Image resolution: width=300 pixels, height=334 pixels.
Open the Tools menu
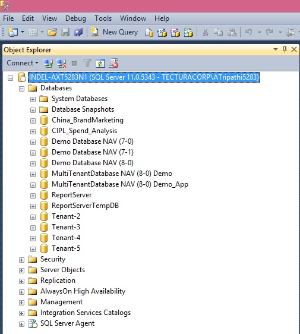tap(103, 18)
